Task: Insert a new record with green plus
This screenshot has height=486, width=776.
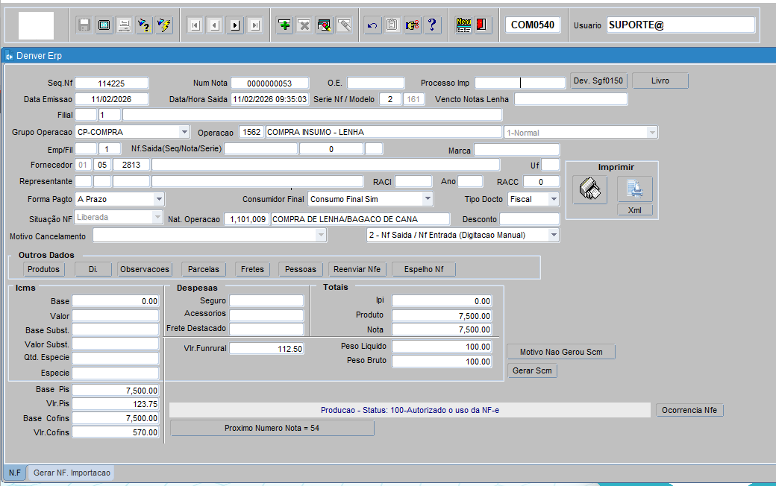Action: pyautogui.click(x=284, y=25)
